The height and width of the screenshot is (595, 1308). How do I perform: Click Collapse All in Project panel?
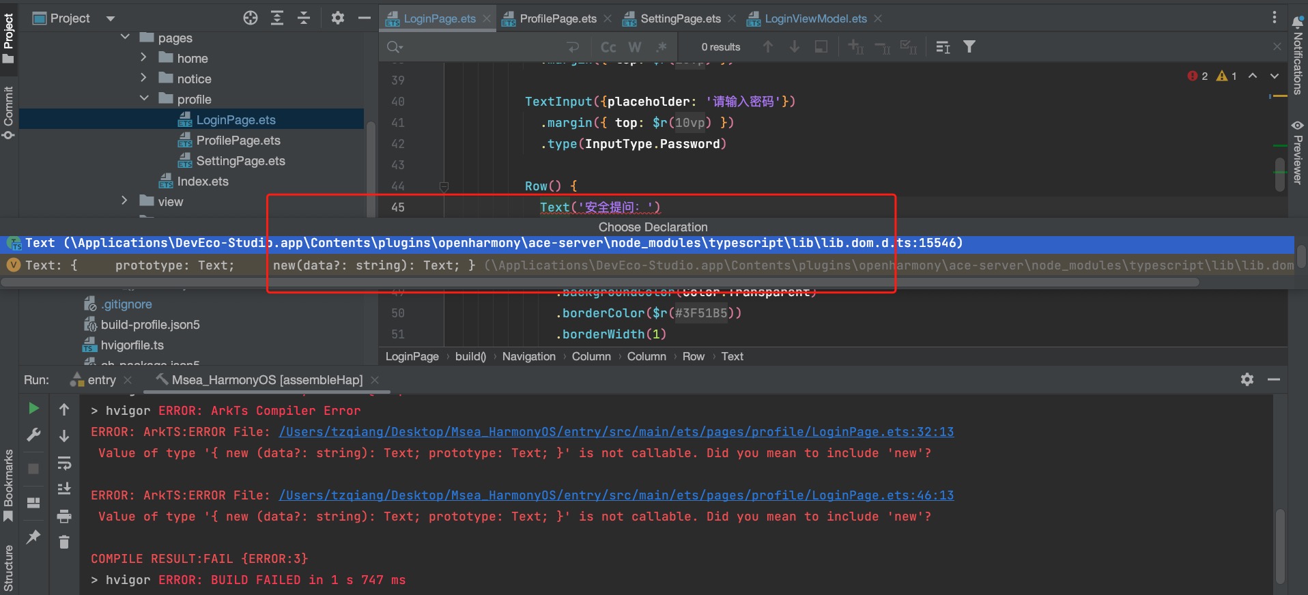click(304, 18)
